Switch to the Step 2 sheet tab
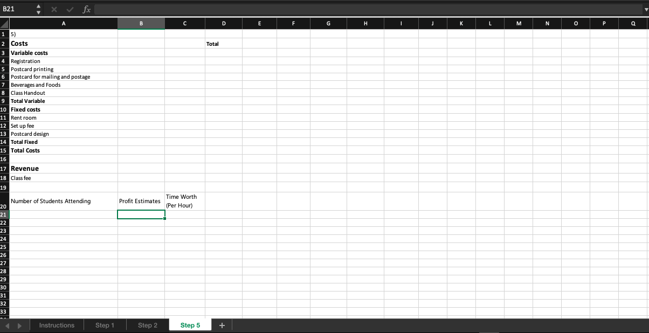This screenshot has height=333, width=649. click(x=147, y=325)
